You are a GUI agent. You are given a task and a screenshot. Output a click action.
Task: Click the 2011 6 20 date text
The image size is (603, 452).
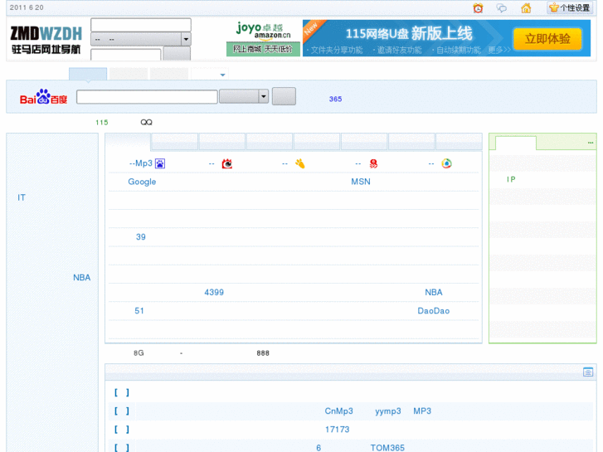tap(27, 7)
